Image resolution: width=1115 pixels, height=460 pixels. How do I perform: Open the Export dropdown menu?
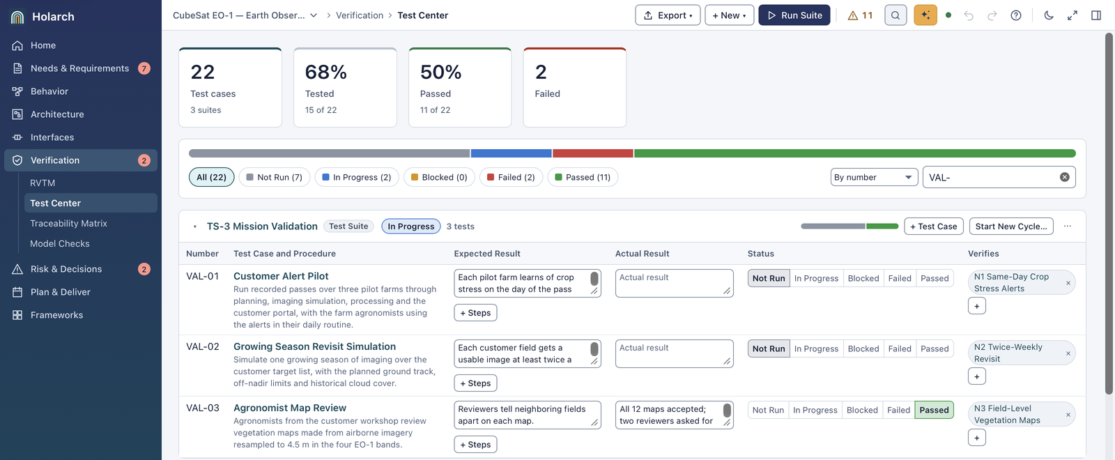tap(668, 15)
